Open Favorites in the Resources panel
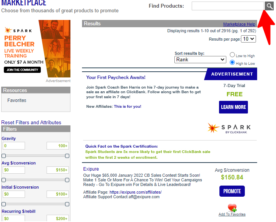The height and width of the screenshot is (222, 276). [17, 100]
